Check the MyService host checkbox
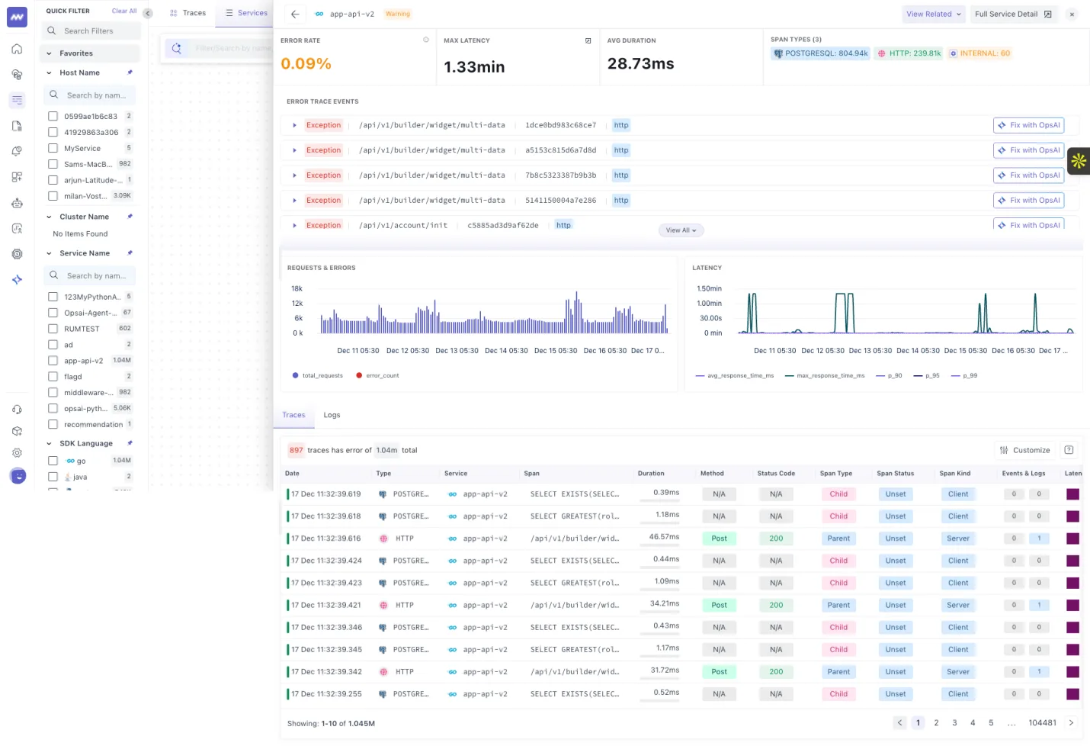 click(53, 149)
